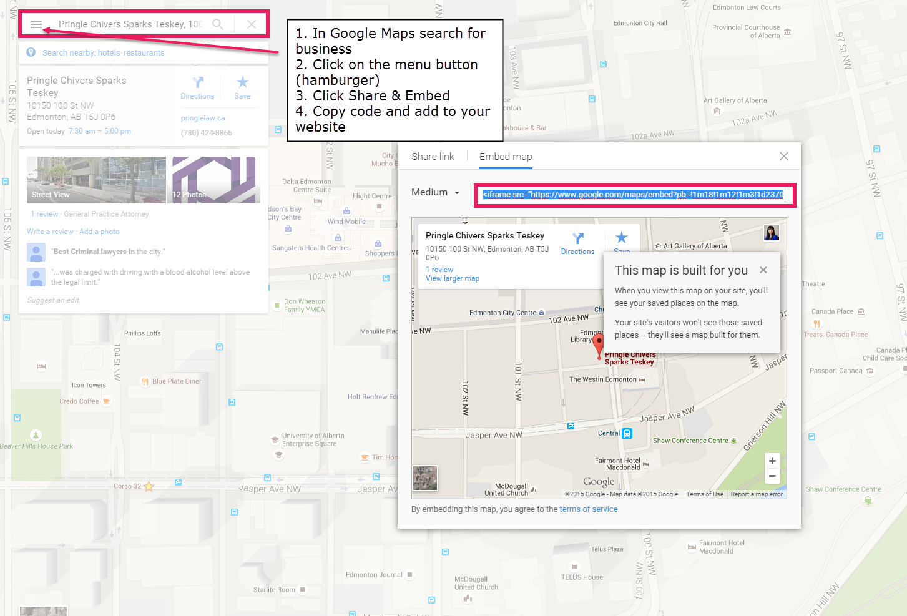The height and width of the screenshot is (616, 907).
Task: Open the hamburger menu in search bar
Action: coord(36,24)
